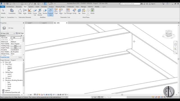The image size is (180, 101).
Task: Switch to the Annotate ribbon tab
Action: [x=44, y=7]
